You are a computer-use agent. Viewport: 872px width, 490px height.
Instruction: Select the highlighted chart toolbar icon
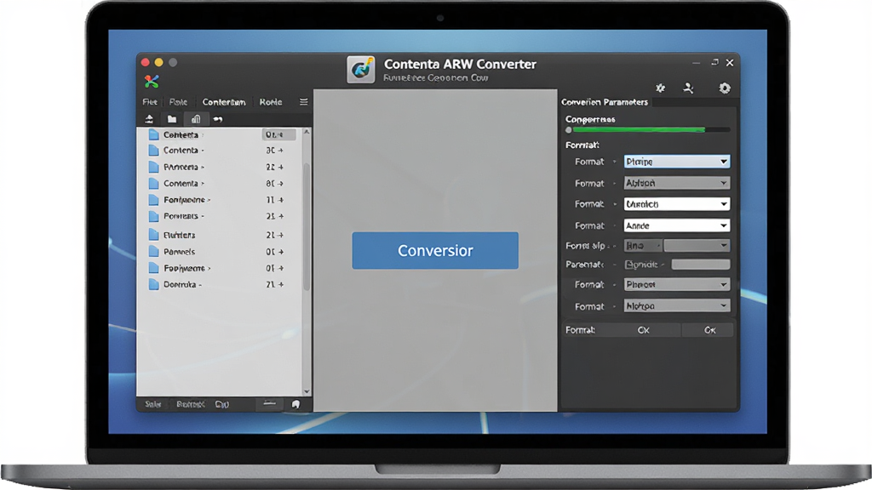[x=196, y=119]
